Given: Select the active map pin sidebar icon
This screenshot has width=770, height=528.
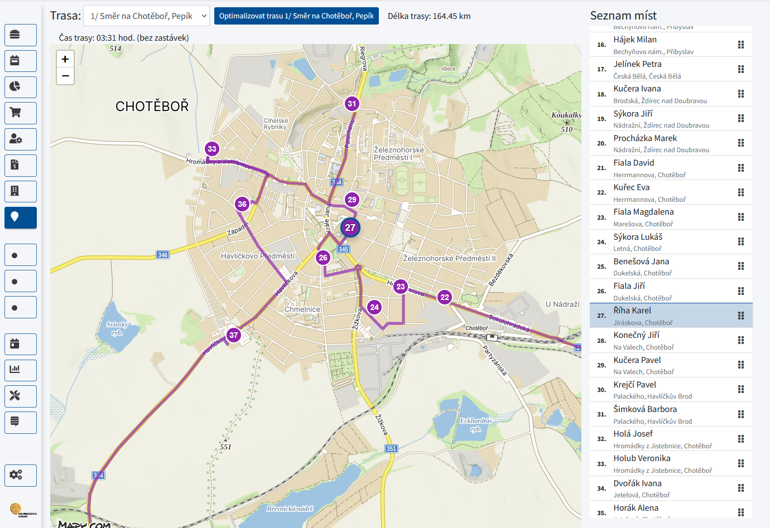Looking at the screenshot, I should point(21,217).
